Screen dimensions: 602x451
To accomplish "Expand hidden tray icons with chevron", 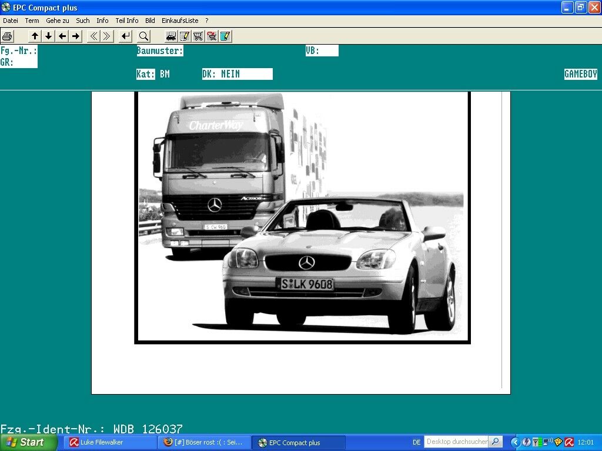I will click(x=515, y=442).
